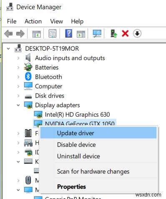Choose Disable device from context menu
The height and width of the screenshot is (199, 166).
(x=98, y=145)
